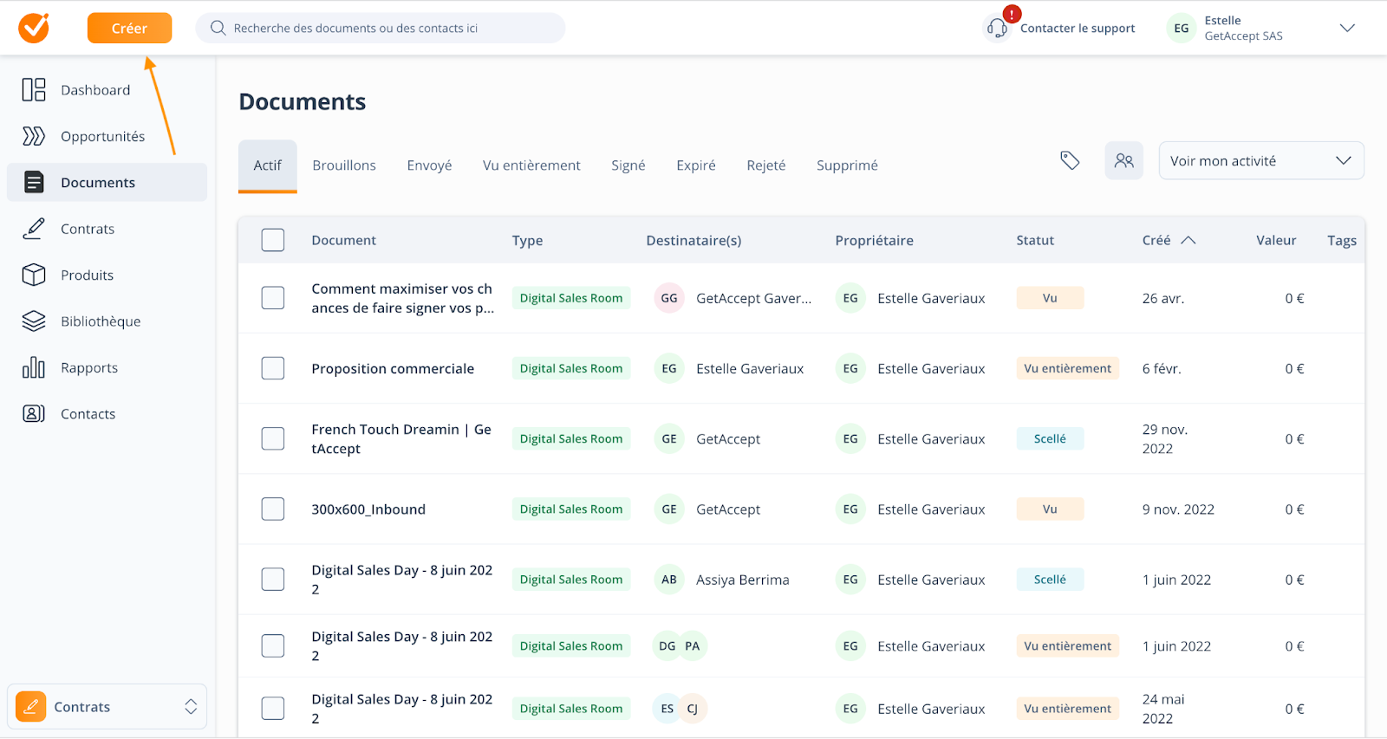Open the Dashboard sidebar icon
The image size is (1387, 739).
click(34, 89)
